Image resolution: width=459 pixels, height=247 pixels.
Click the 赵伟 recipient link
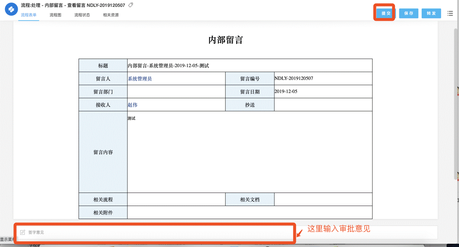click(x=132, y=105)
